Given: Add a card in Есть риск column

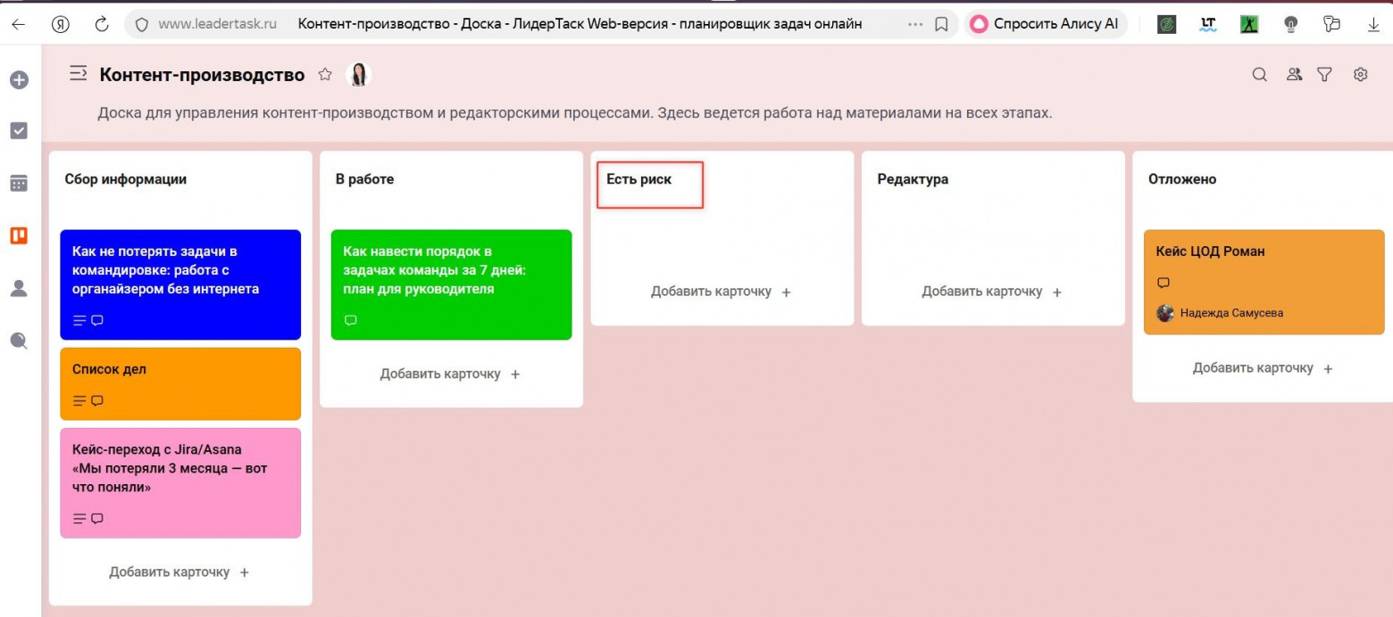Looking at the screenshot, I should 721,292.
